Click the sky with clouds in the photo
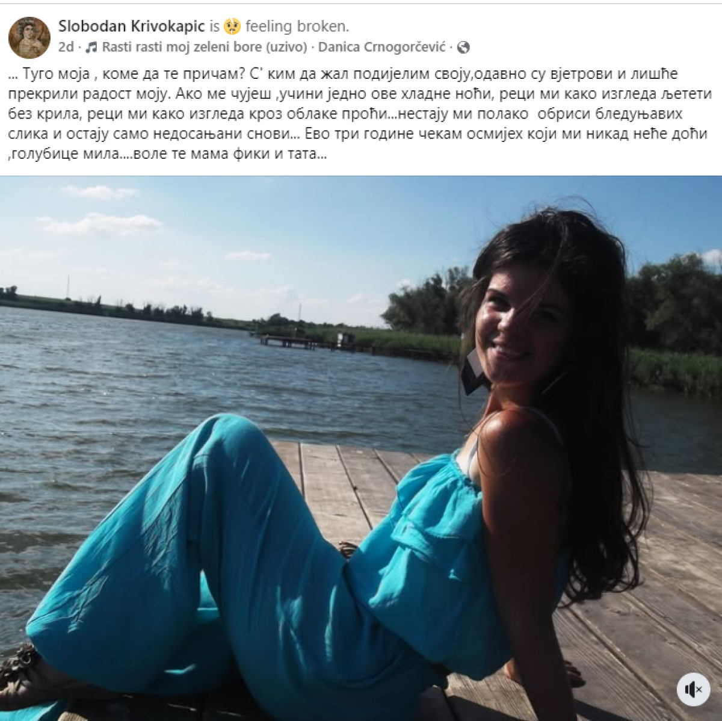722x721 pixels. point(241,241)
